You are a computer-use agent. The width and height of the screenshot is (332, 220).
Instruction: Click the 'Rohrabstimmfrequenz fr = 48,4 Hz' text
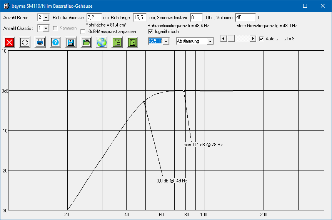178,26
